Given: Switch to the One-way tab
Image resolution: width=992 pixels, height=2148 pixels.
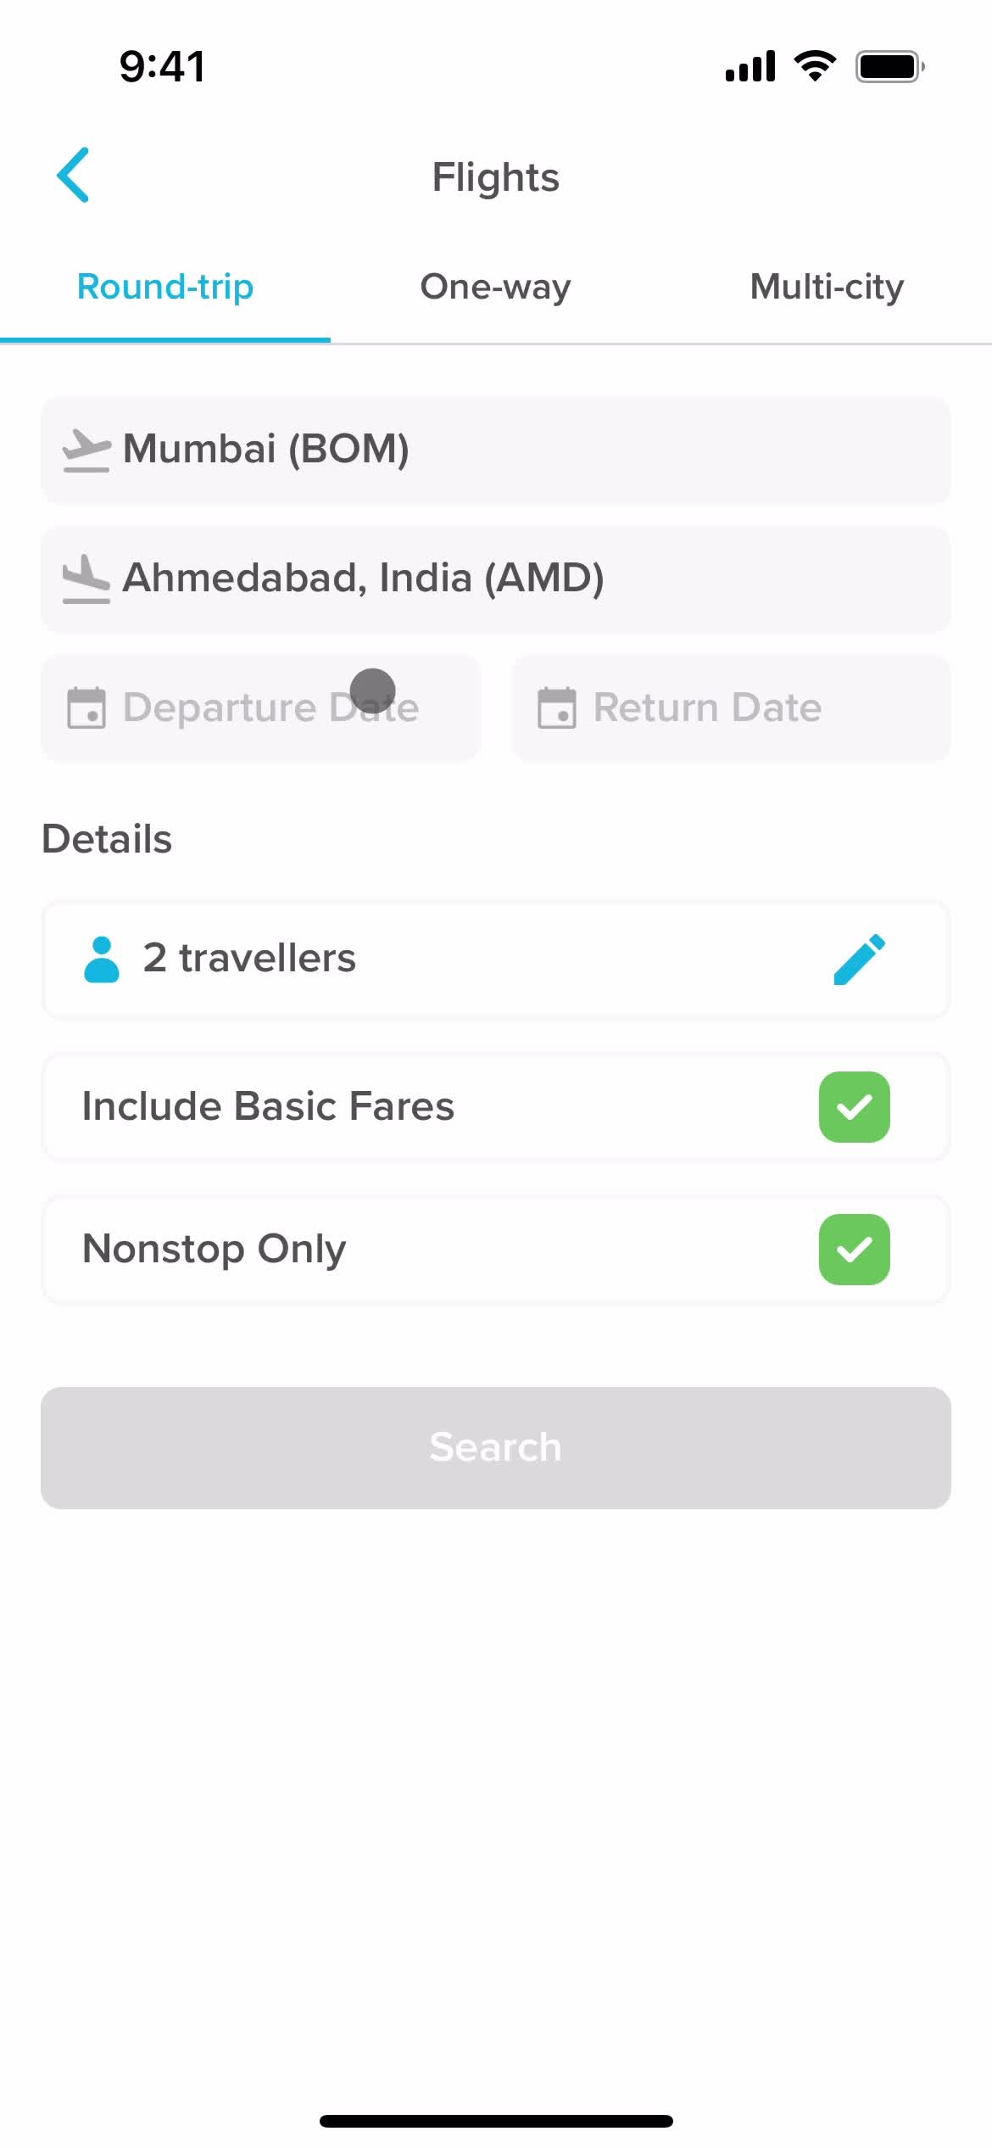Looking at the screenshot, I should click(496, 287).
